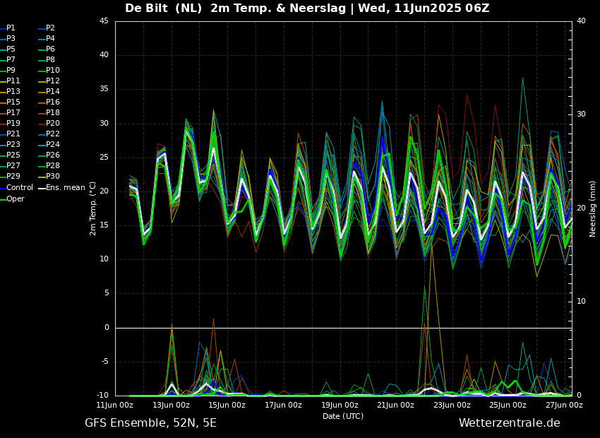Select the P30 legend entry
This screenshot has height=438, width=600.
click(52, 177)
